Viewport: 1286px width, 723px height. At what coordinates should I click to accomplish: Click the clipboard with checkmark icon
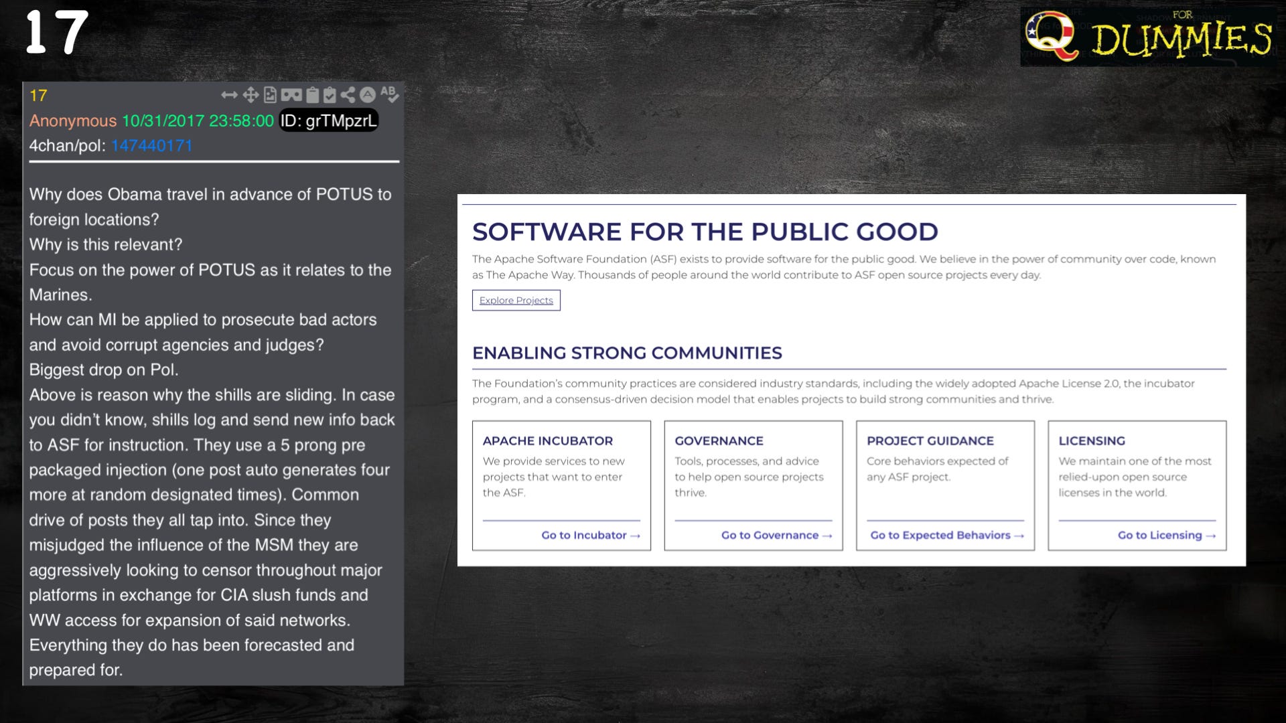[x=330, y=95]
